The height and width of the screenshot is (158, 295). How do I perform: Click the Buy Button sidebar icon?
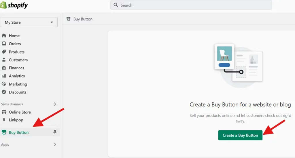4,132
